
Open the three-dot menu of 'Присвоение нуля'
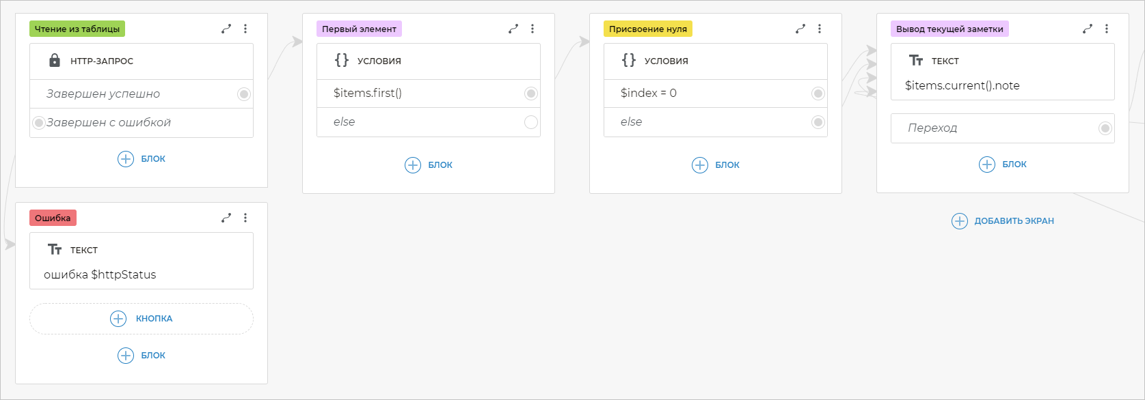pyautogui.click(x=820, y=29)
